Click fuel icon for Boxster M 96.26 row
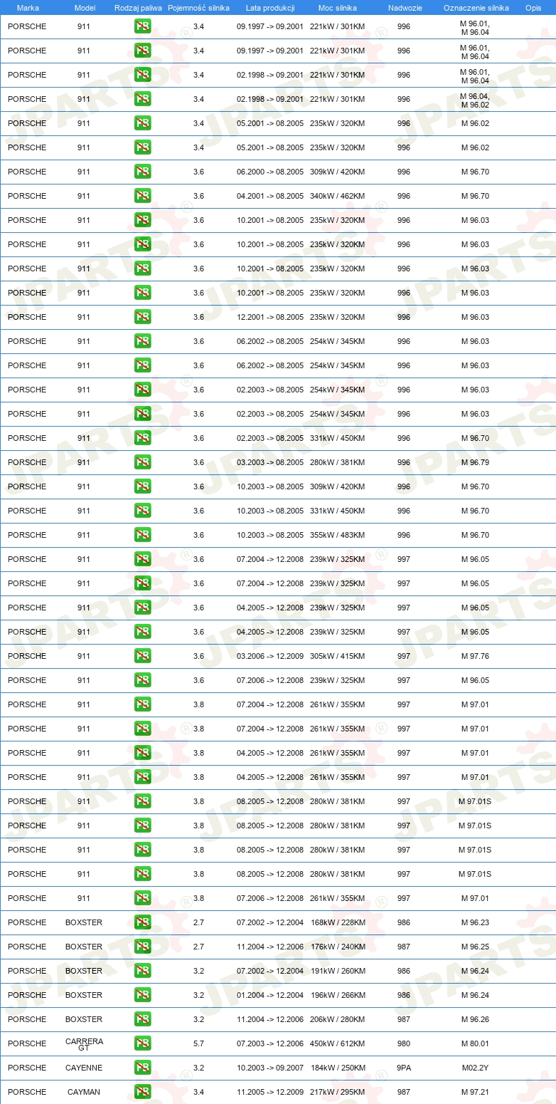 click(142, 1019)
